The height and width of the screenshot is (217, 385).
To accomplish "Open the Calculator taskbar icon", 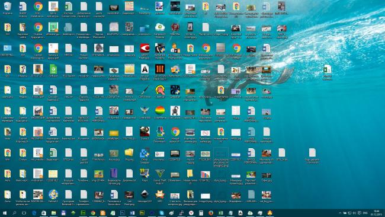I will click(201, 213).
